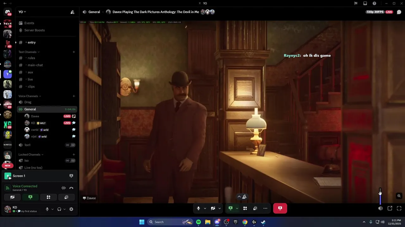Screen dimensions: 405x227
Task: Open screen share options arrow in control bar
Action: 237,208
